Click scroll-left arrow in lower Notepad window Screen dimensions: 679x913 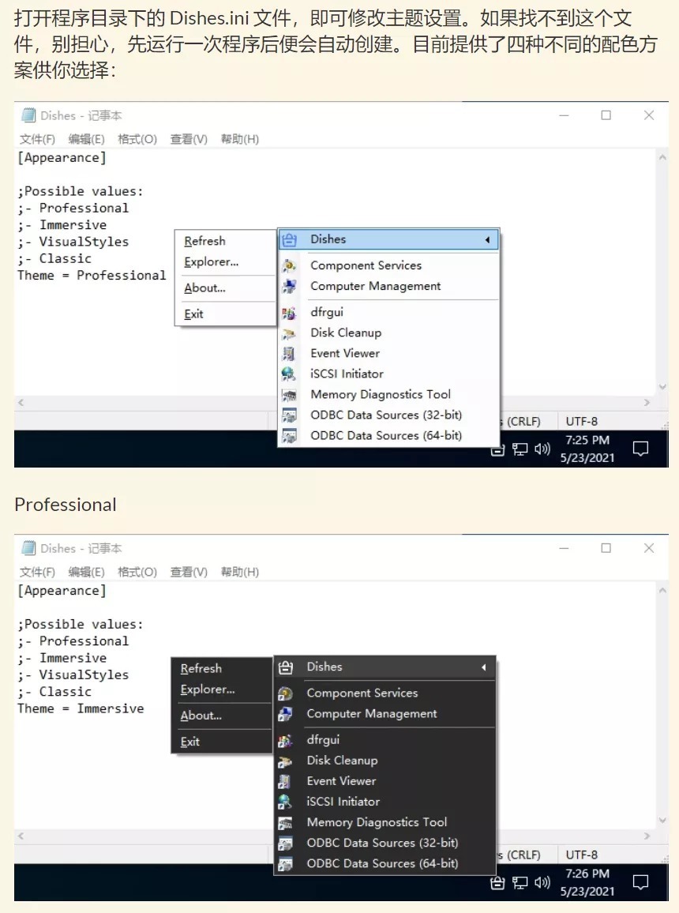[x=21, y=836]
